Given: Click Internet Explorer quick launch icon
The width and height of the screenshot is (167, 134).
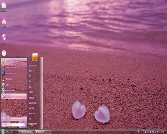Looking at the screenshot, I should pyautogui.click(x=12, y=132).
